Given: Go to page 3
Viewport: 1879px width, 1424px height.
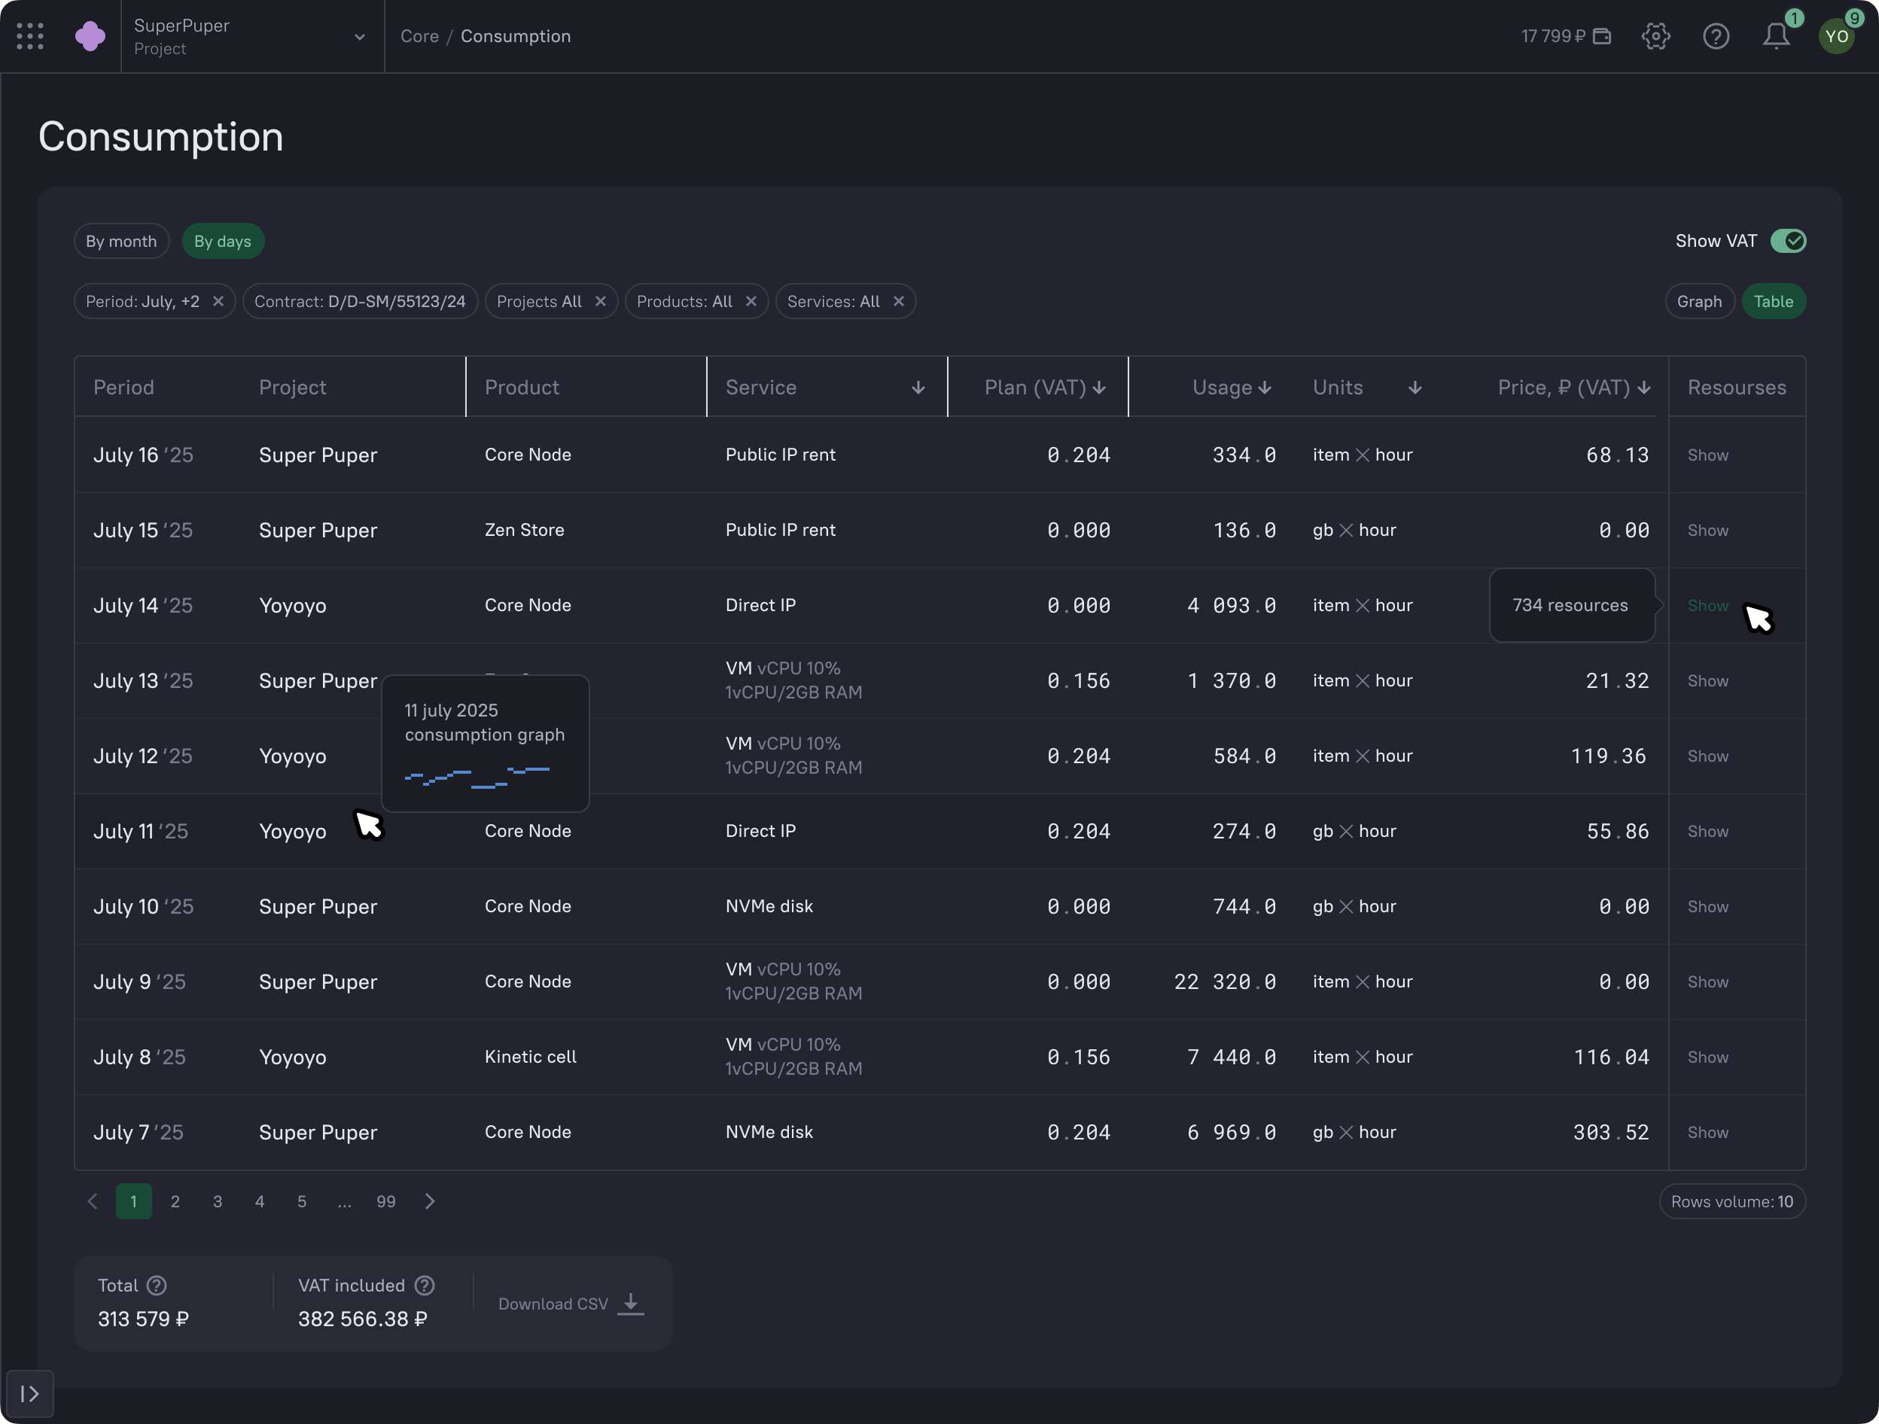Looking at the screenshot, I should coord(218,1201).
